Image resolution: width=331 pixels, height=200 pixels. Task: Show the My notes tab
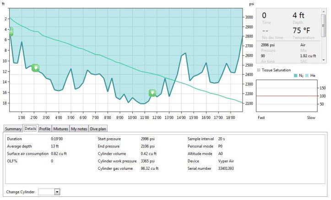coord(79,129)
